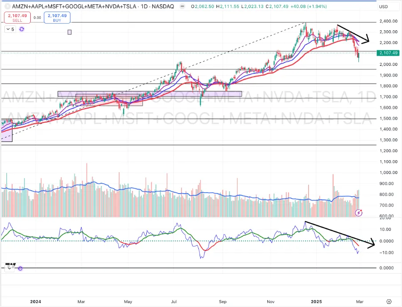Click the −10.00 oscillator axis label

click(386, 253)
